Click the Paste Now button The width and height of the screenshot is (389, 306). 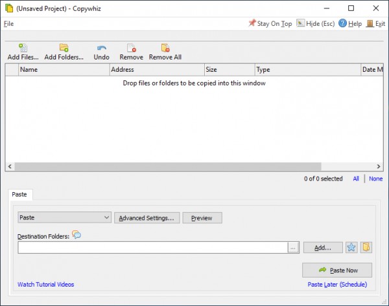click(337, 270)
